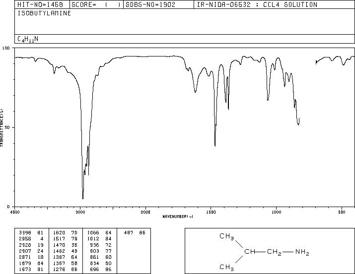Click the 1470 peak table entry
Image resolution: width=355 pixels, height=274 pixels.
65,245
